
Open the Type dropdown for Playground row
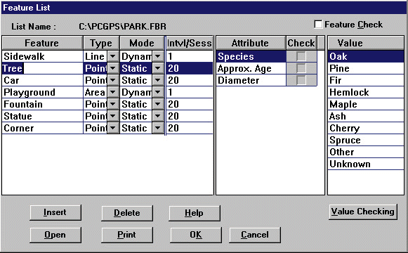click(113, 92)
